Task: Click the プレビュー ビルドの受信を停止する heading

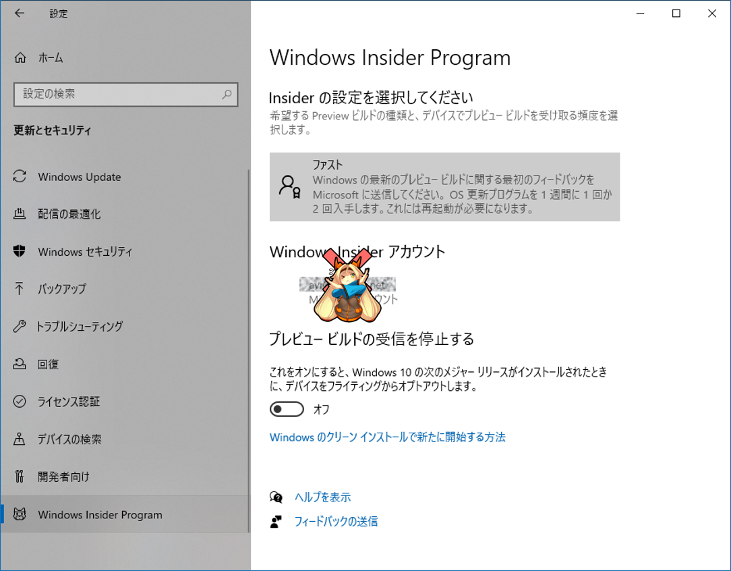Action: coord(372,339)
